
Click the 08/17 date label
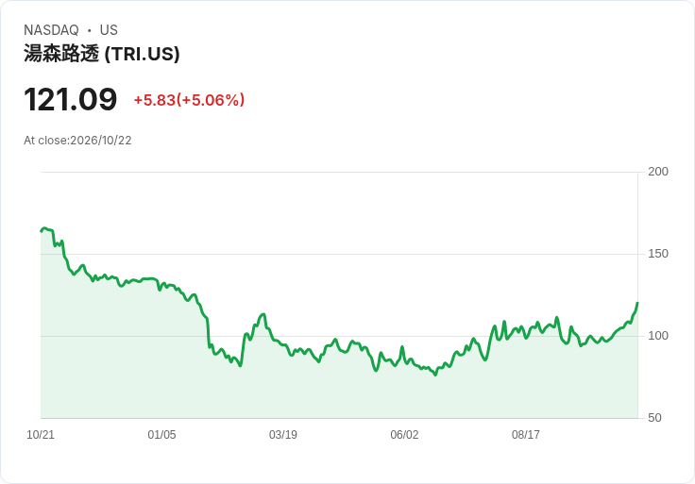pos(526,434)
